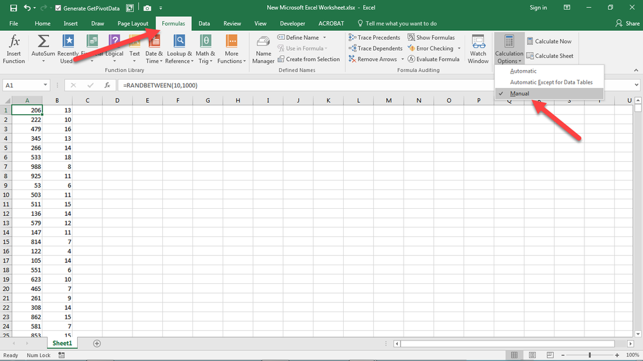Switch to Page Layout view icon
The width and height of the screenshot is (643, 361).
point(532,355)
